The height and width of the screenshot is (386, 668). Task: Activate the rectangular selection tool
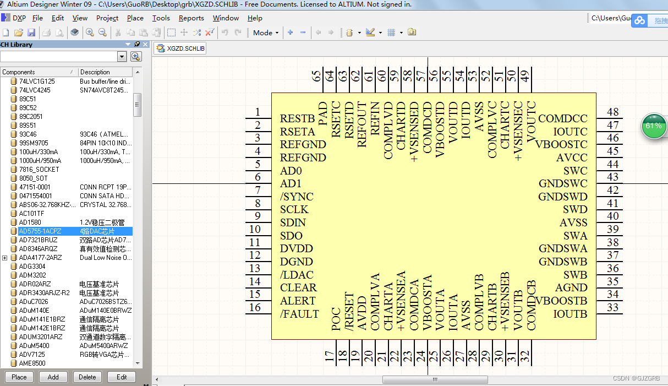171,32
